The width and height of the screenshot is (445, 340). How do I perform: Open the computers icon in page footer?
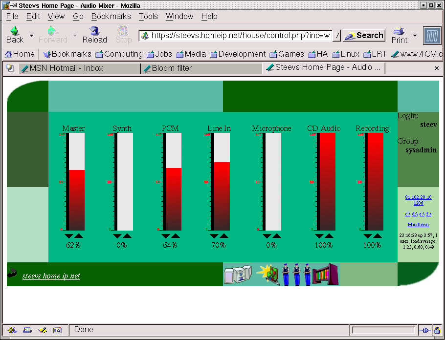(x=237, y=275)
